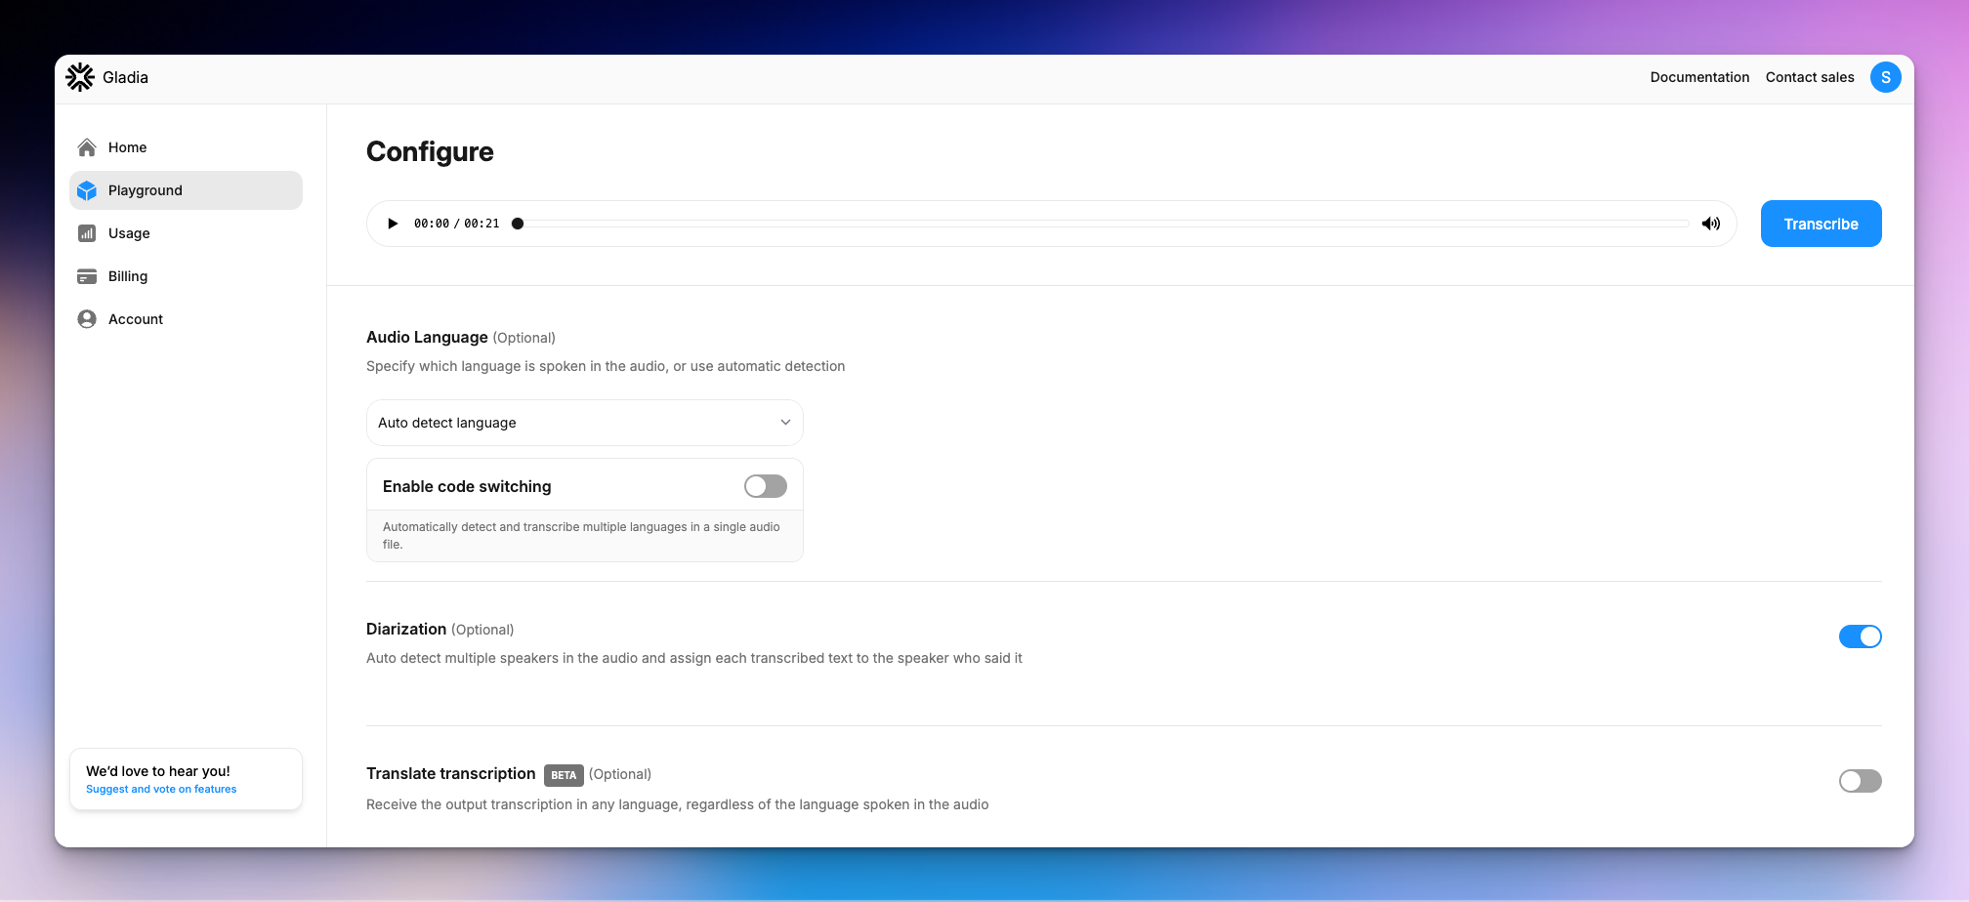Click the BETA badge
This screenshot has height=902, width=1969.
click(564, 775)
